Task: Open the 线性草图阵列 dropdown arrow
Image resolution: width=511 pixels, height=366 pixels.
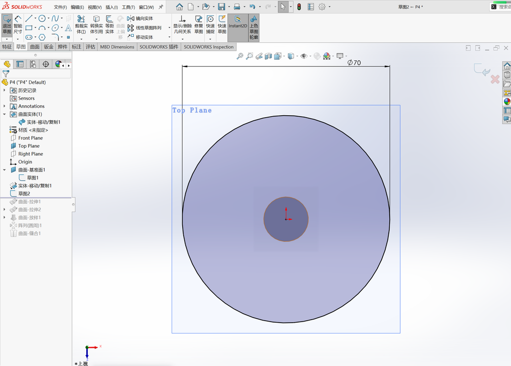Action: tap(169, 28)
